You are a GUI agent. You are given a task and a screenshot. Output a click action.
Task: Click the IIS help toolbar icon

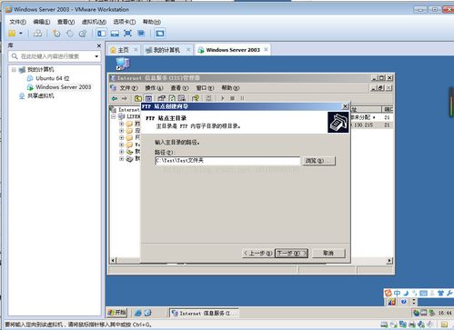pos(196,98)
